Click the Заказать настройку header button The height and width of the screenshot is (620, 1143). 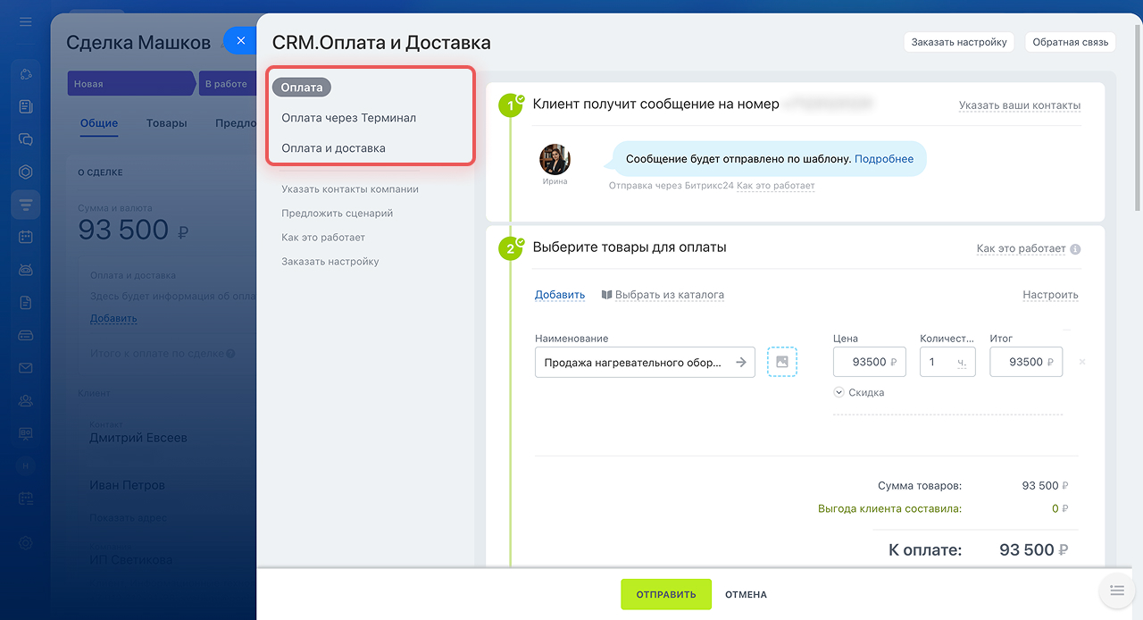point(959,42)
